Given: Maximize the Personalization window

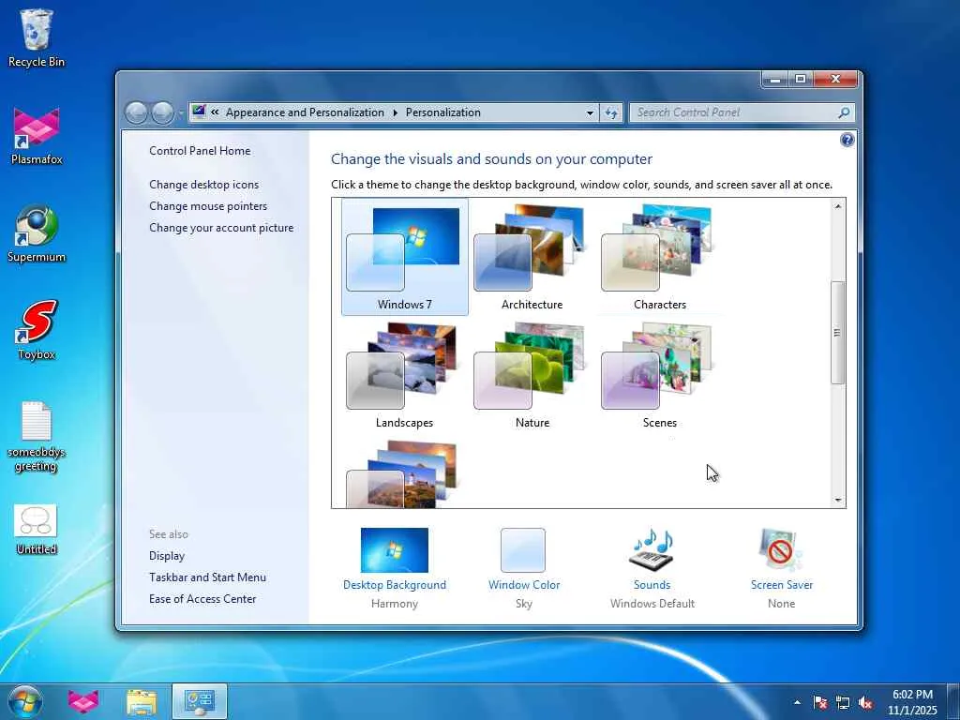Looking at the screenshot, I should [x=801, y=79].
